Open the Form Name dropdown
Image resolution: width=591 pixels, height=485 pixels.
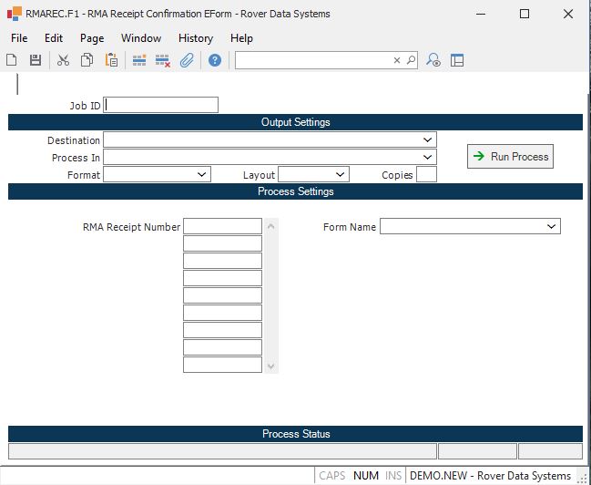point(552,226)
